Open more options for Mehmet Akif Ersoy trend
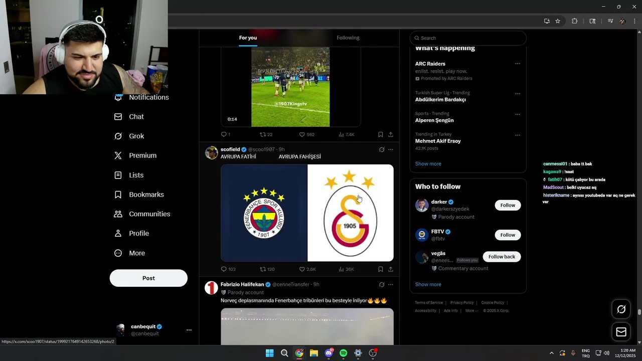This screenshot has height=361, width=642. tap(518, 135)
